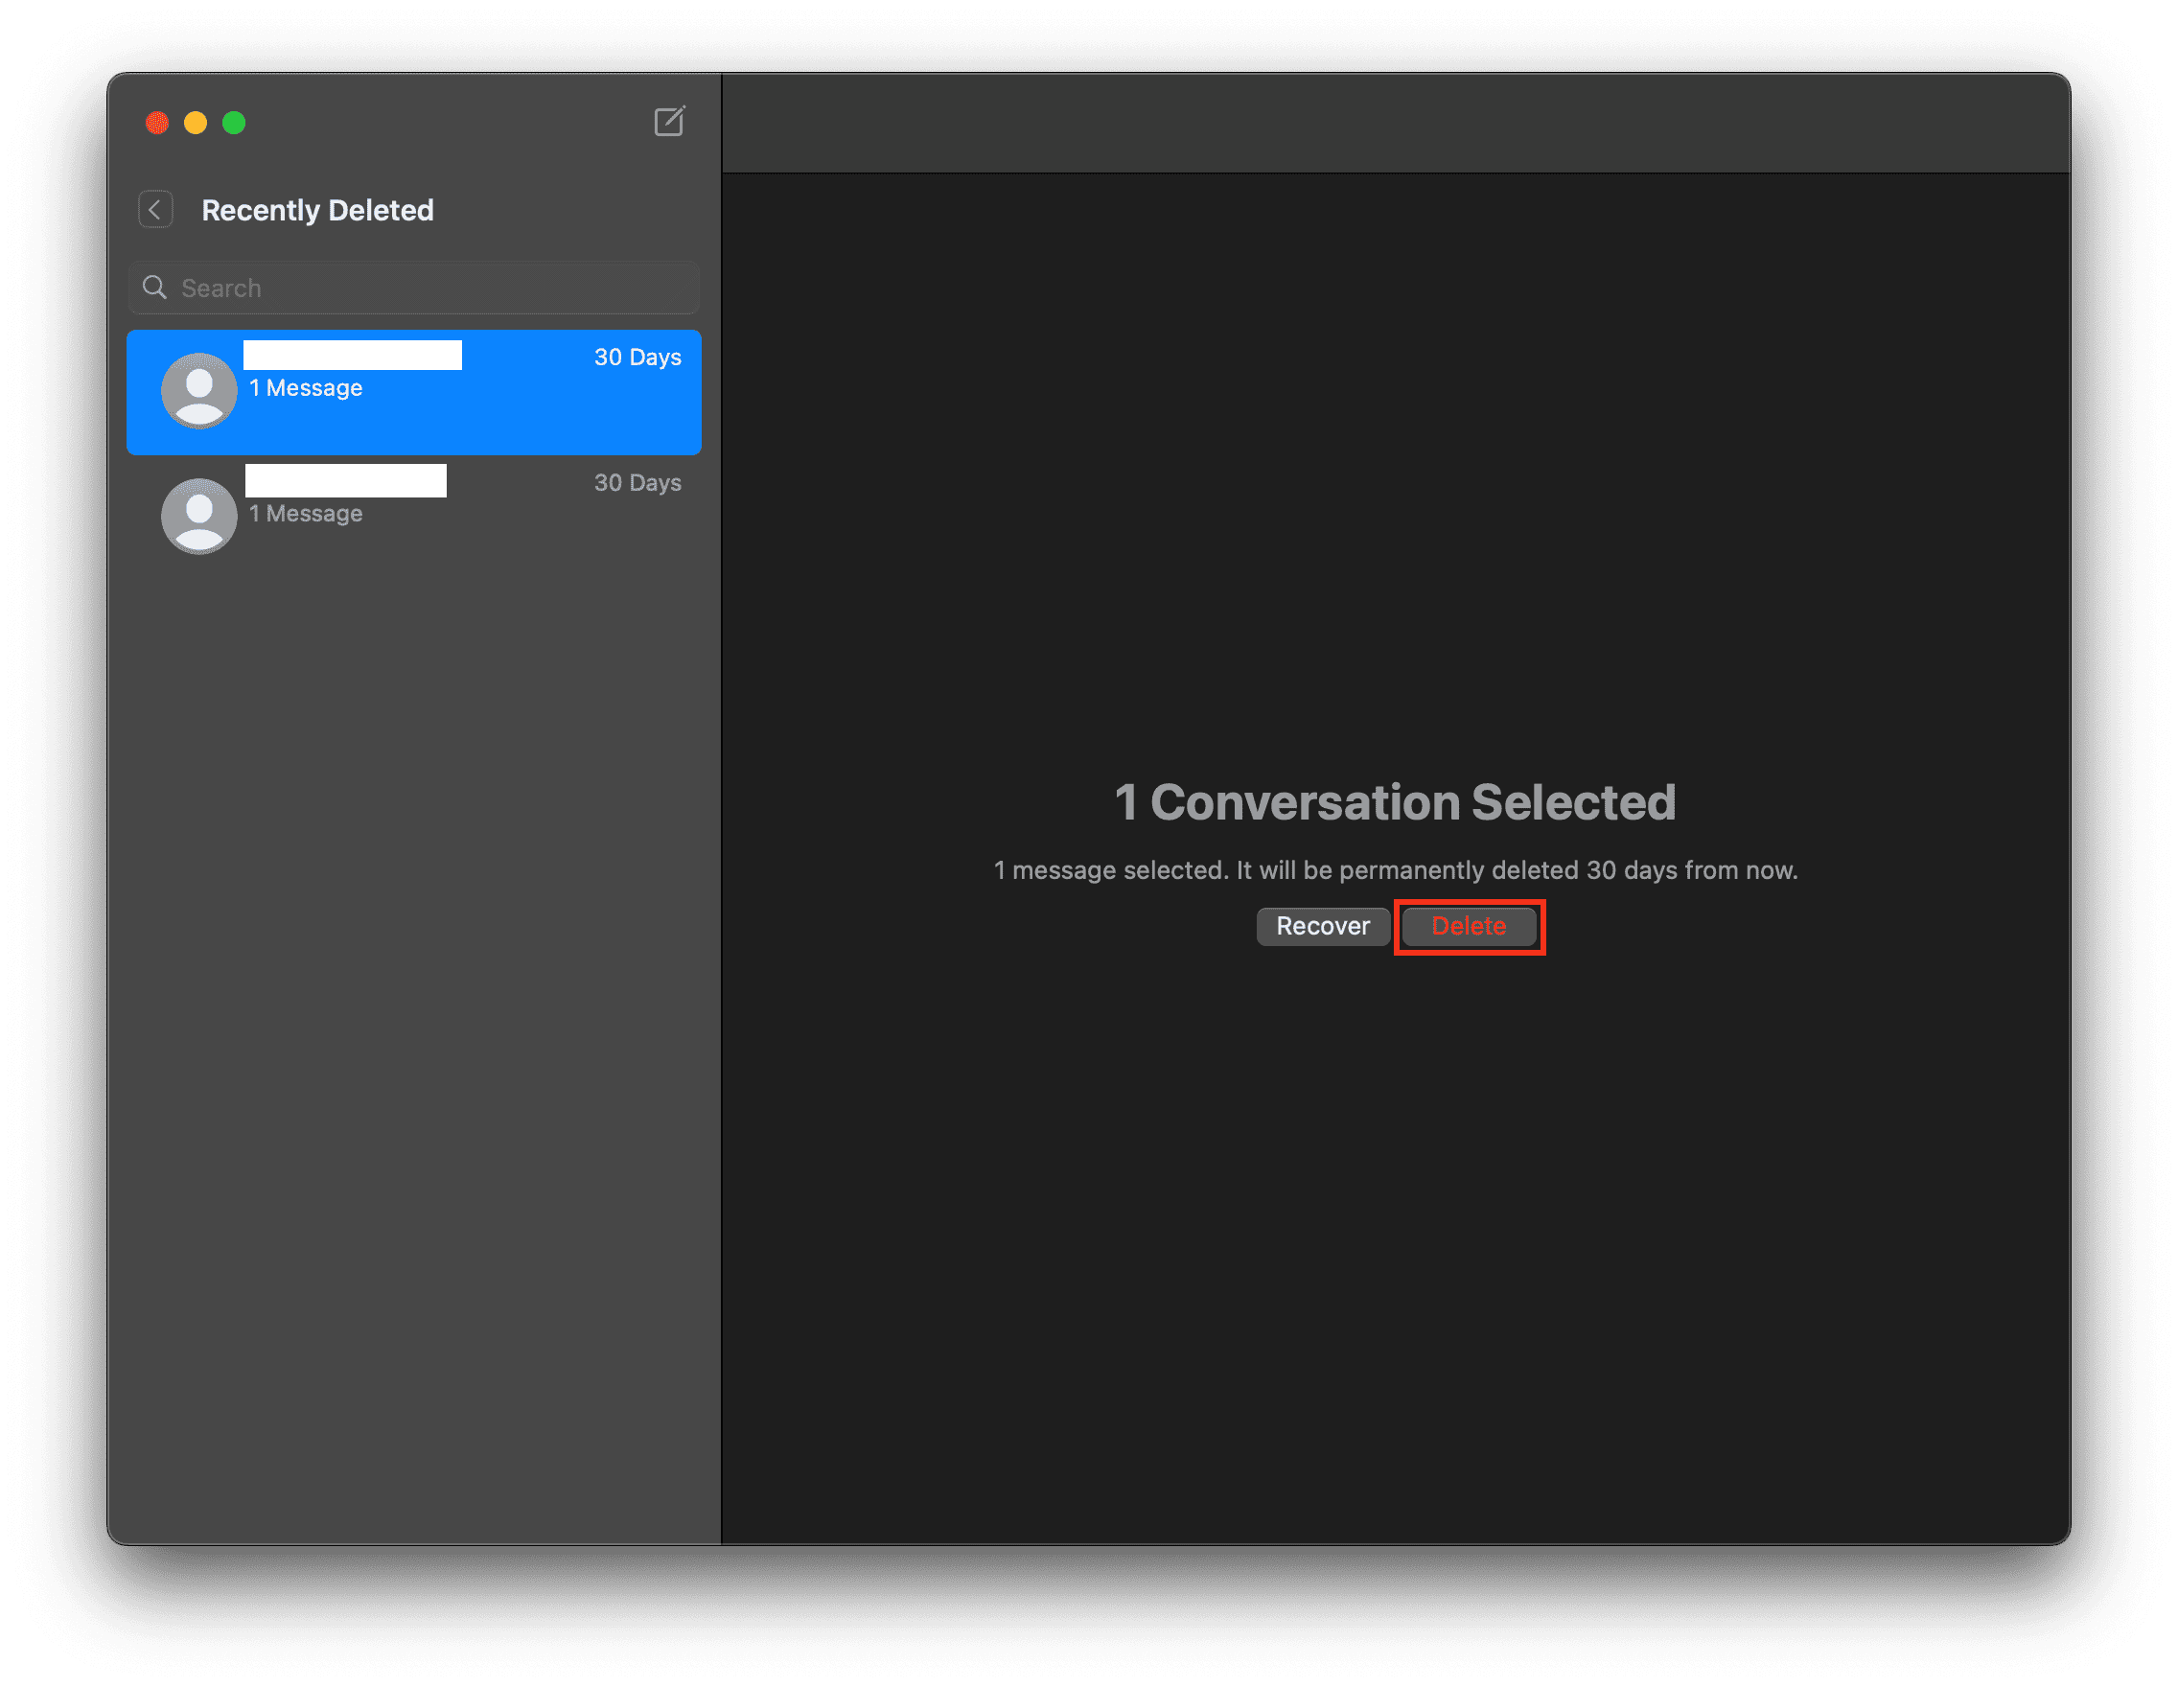Click the avatar of the second conversation
Screen dimensions: 2178x1687
pyautogui.click(x=199, y=517)
